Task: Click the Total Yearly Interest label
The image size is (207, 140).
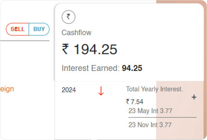Action: coord(154,89)
